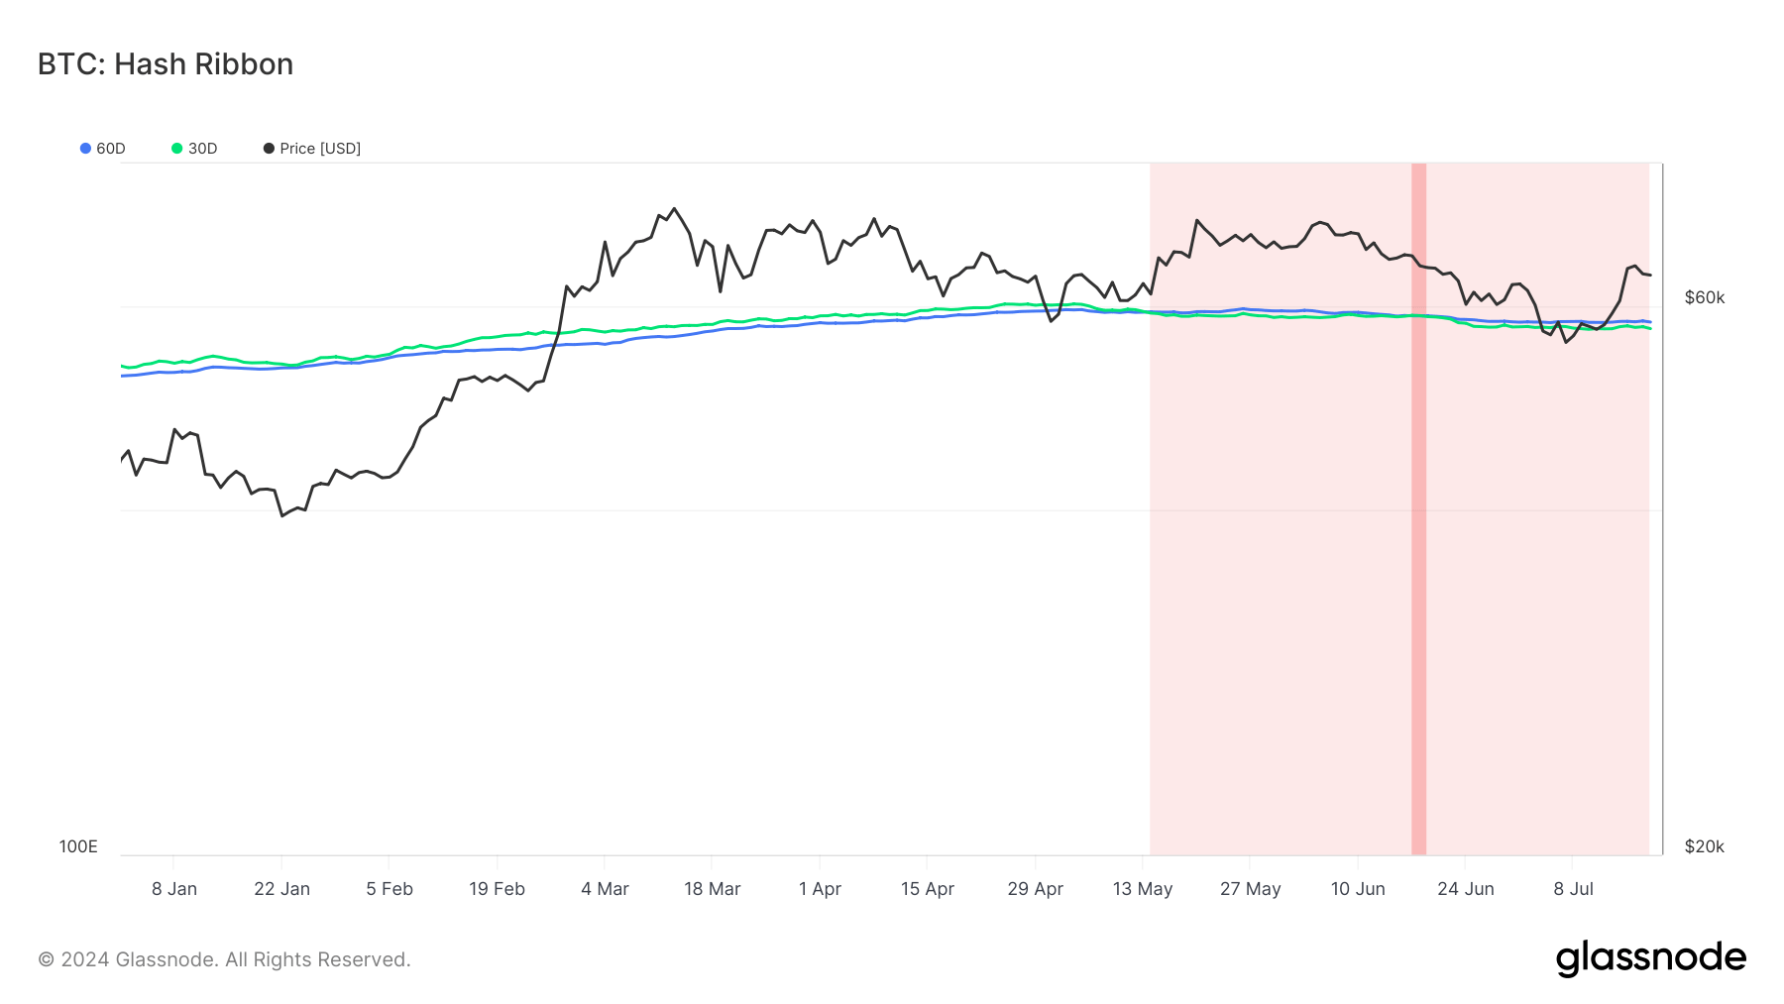Toggle the 60D series legend label

point(111,149)
